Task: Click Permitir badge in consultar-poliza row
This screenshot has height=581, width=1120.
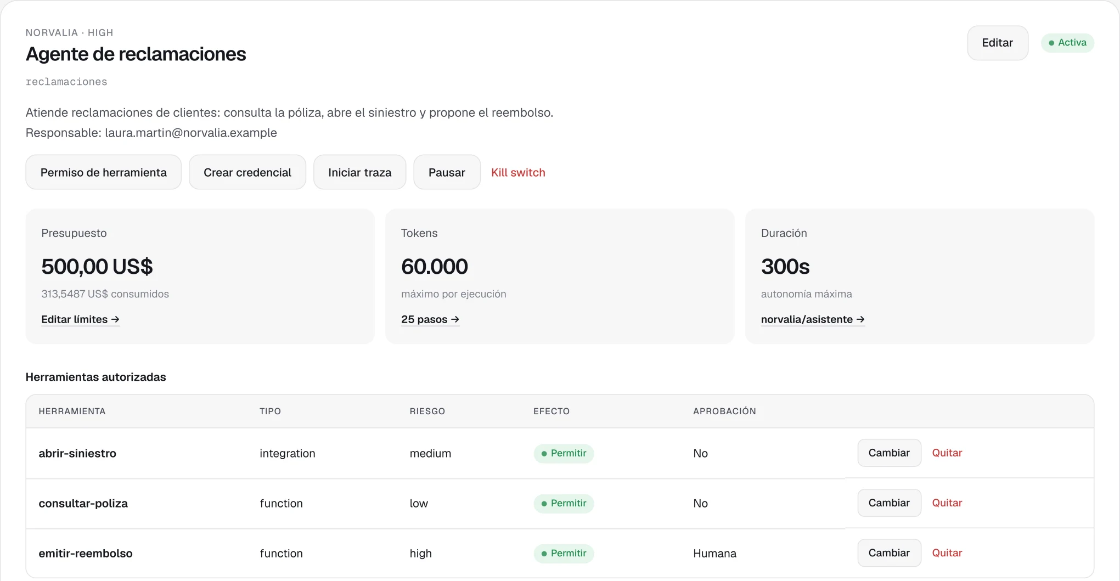Action: pos(564,503)
